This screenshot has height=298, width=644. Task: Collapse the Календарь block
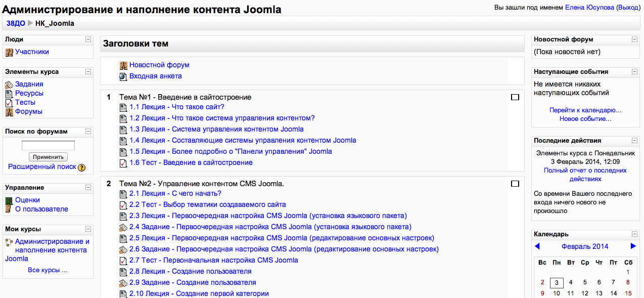635,234
